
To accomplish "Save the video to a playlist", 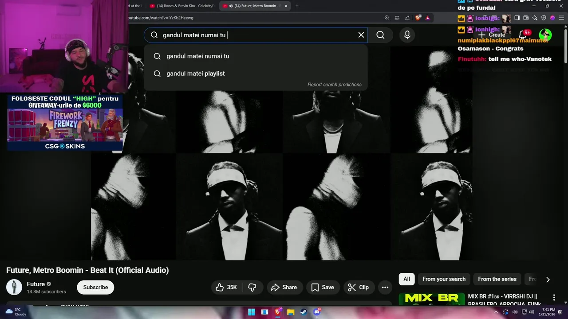I will (323, 288).
